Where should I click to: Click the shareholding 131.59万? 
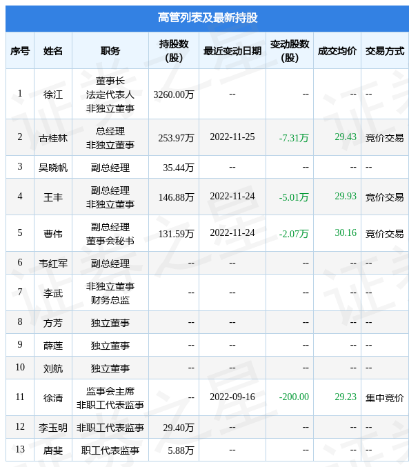point(176,234)
